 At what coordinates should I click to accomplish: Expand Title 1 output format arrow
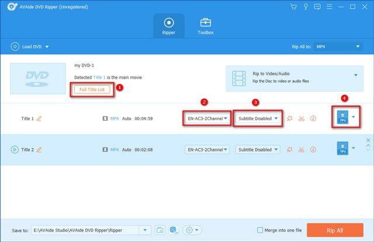click(x=354, y=117)
